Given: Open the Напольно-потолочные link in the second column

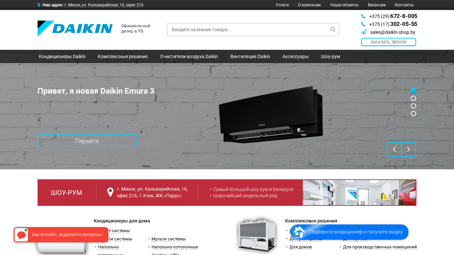Looking at the screenshot, I should click(x=175, y=247).
